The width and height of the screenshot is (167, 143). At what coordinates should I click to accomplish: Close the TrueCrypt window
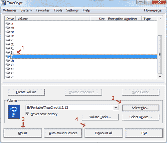click(x=159, y=2)
